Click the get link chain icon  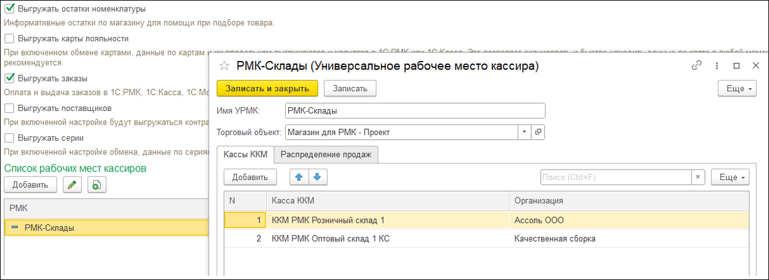point(697,65)
